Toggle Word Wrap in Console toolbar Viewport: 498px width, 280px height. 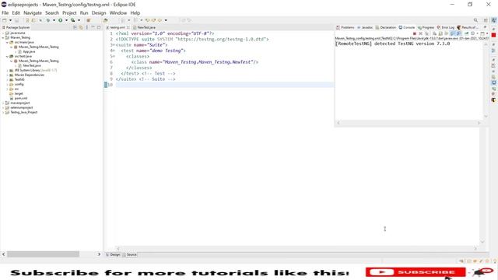446,33
